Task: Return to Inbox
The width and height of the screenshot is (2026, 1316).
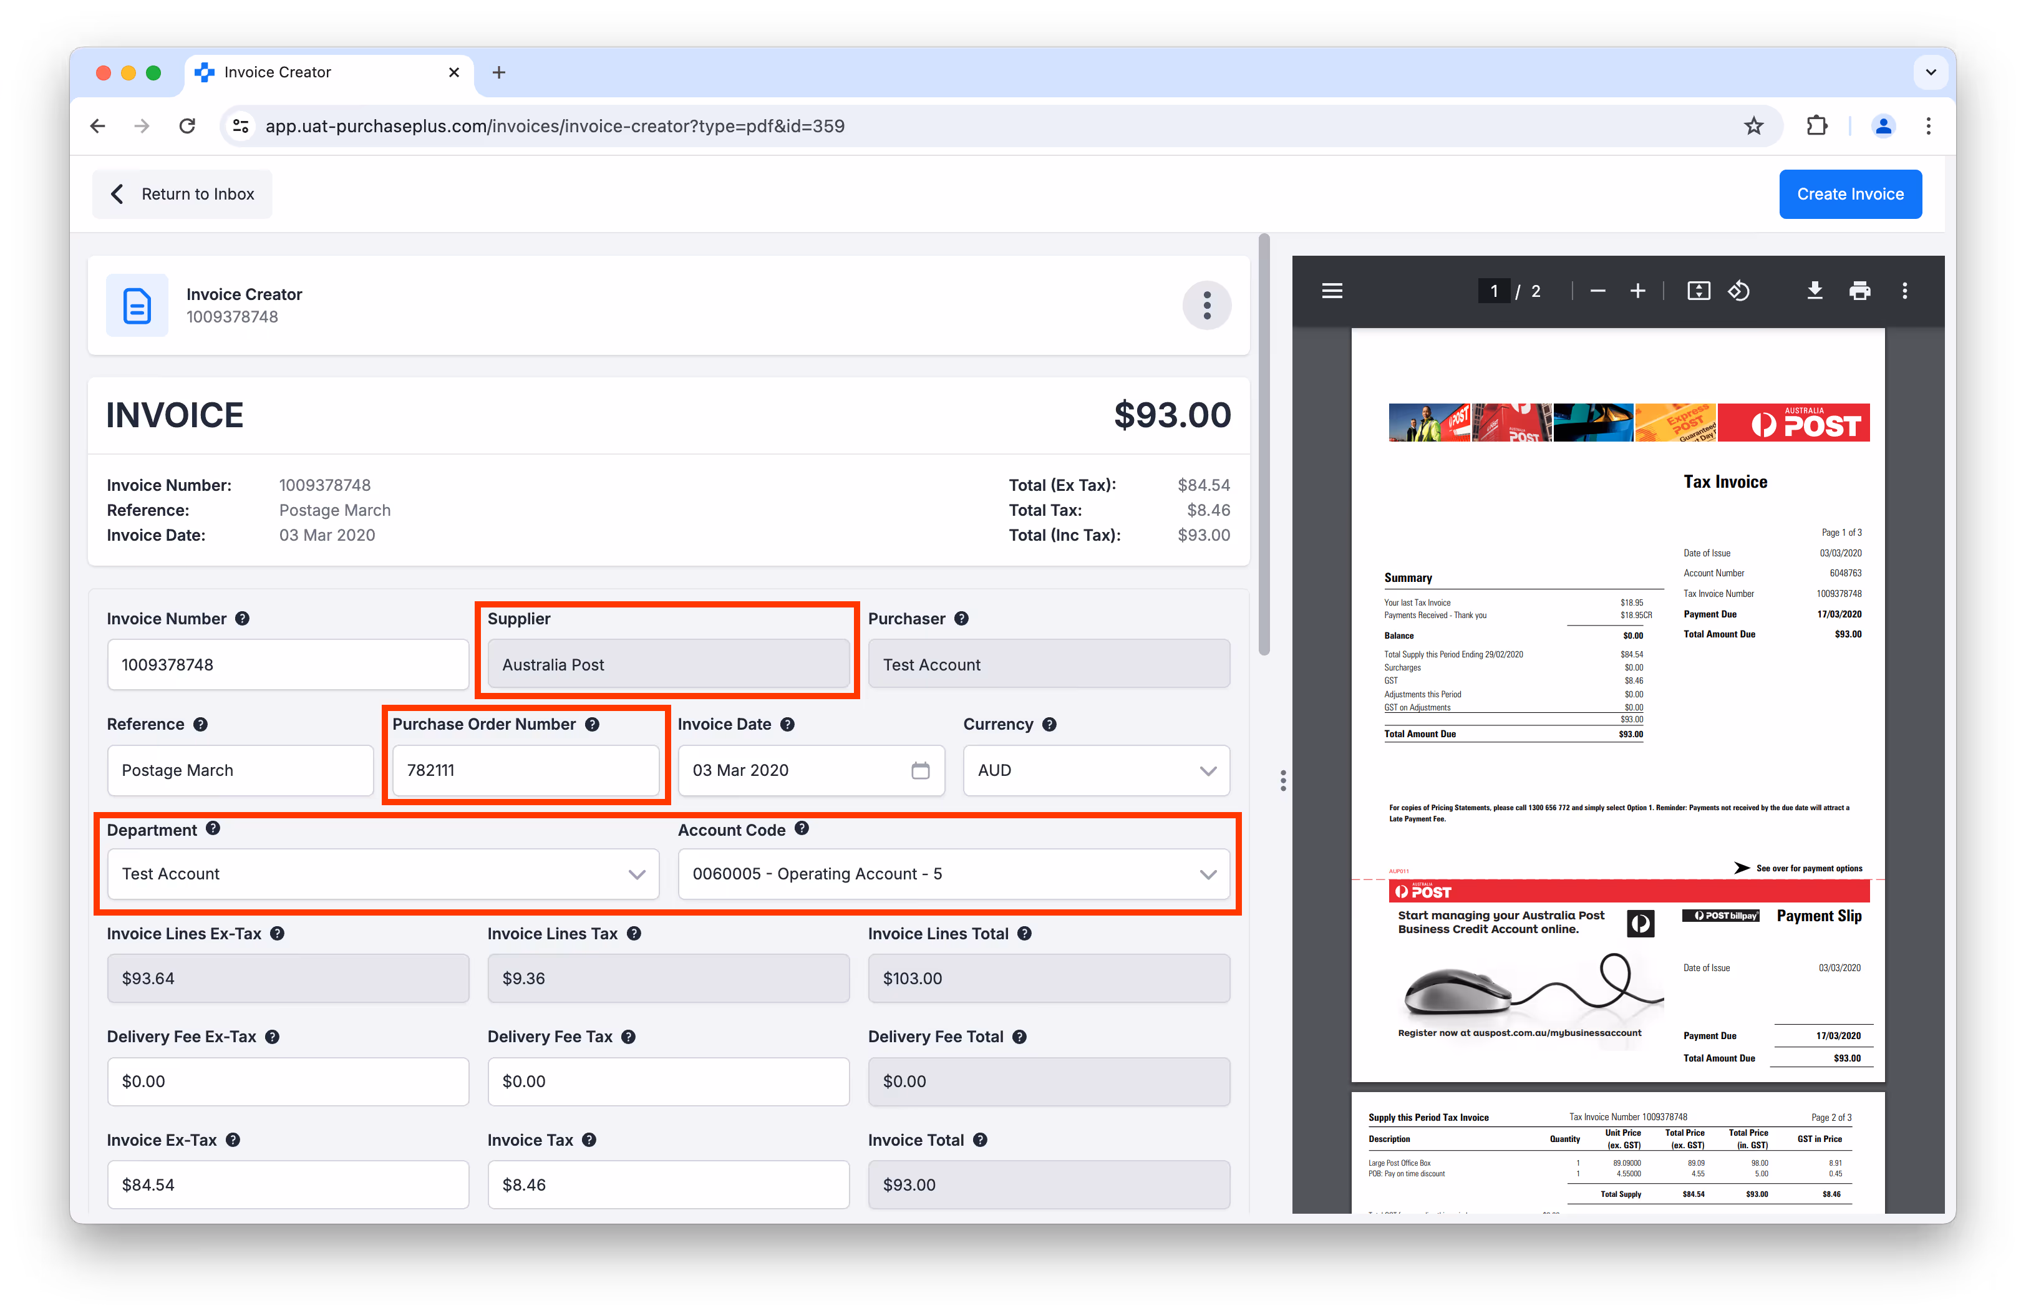Action: (x=182, y=194)
